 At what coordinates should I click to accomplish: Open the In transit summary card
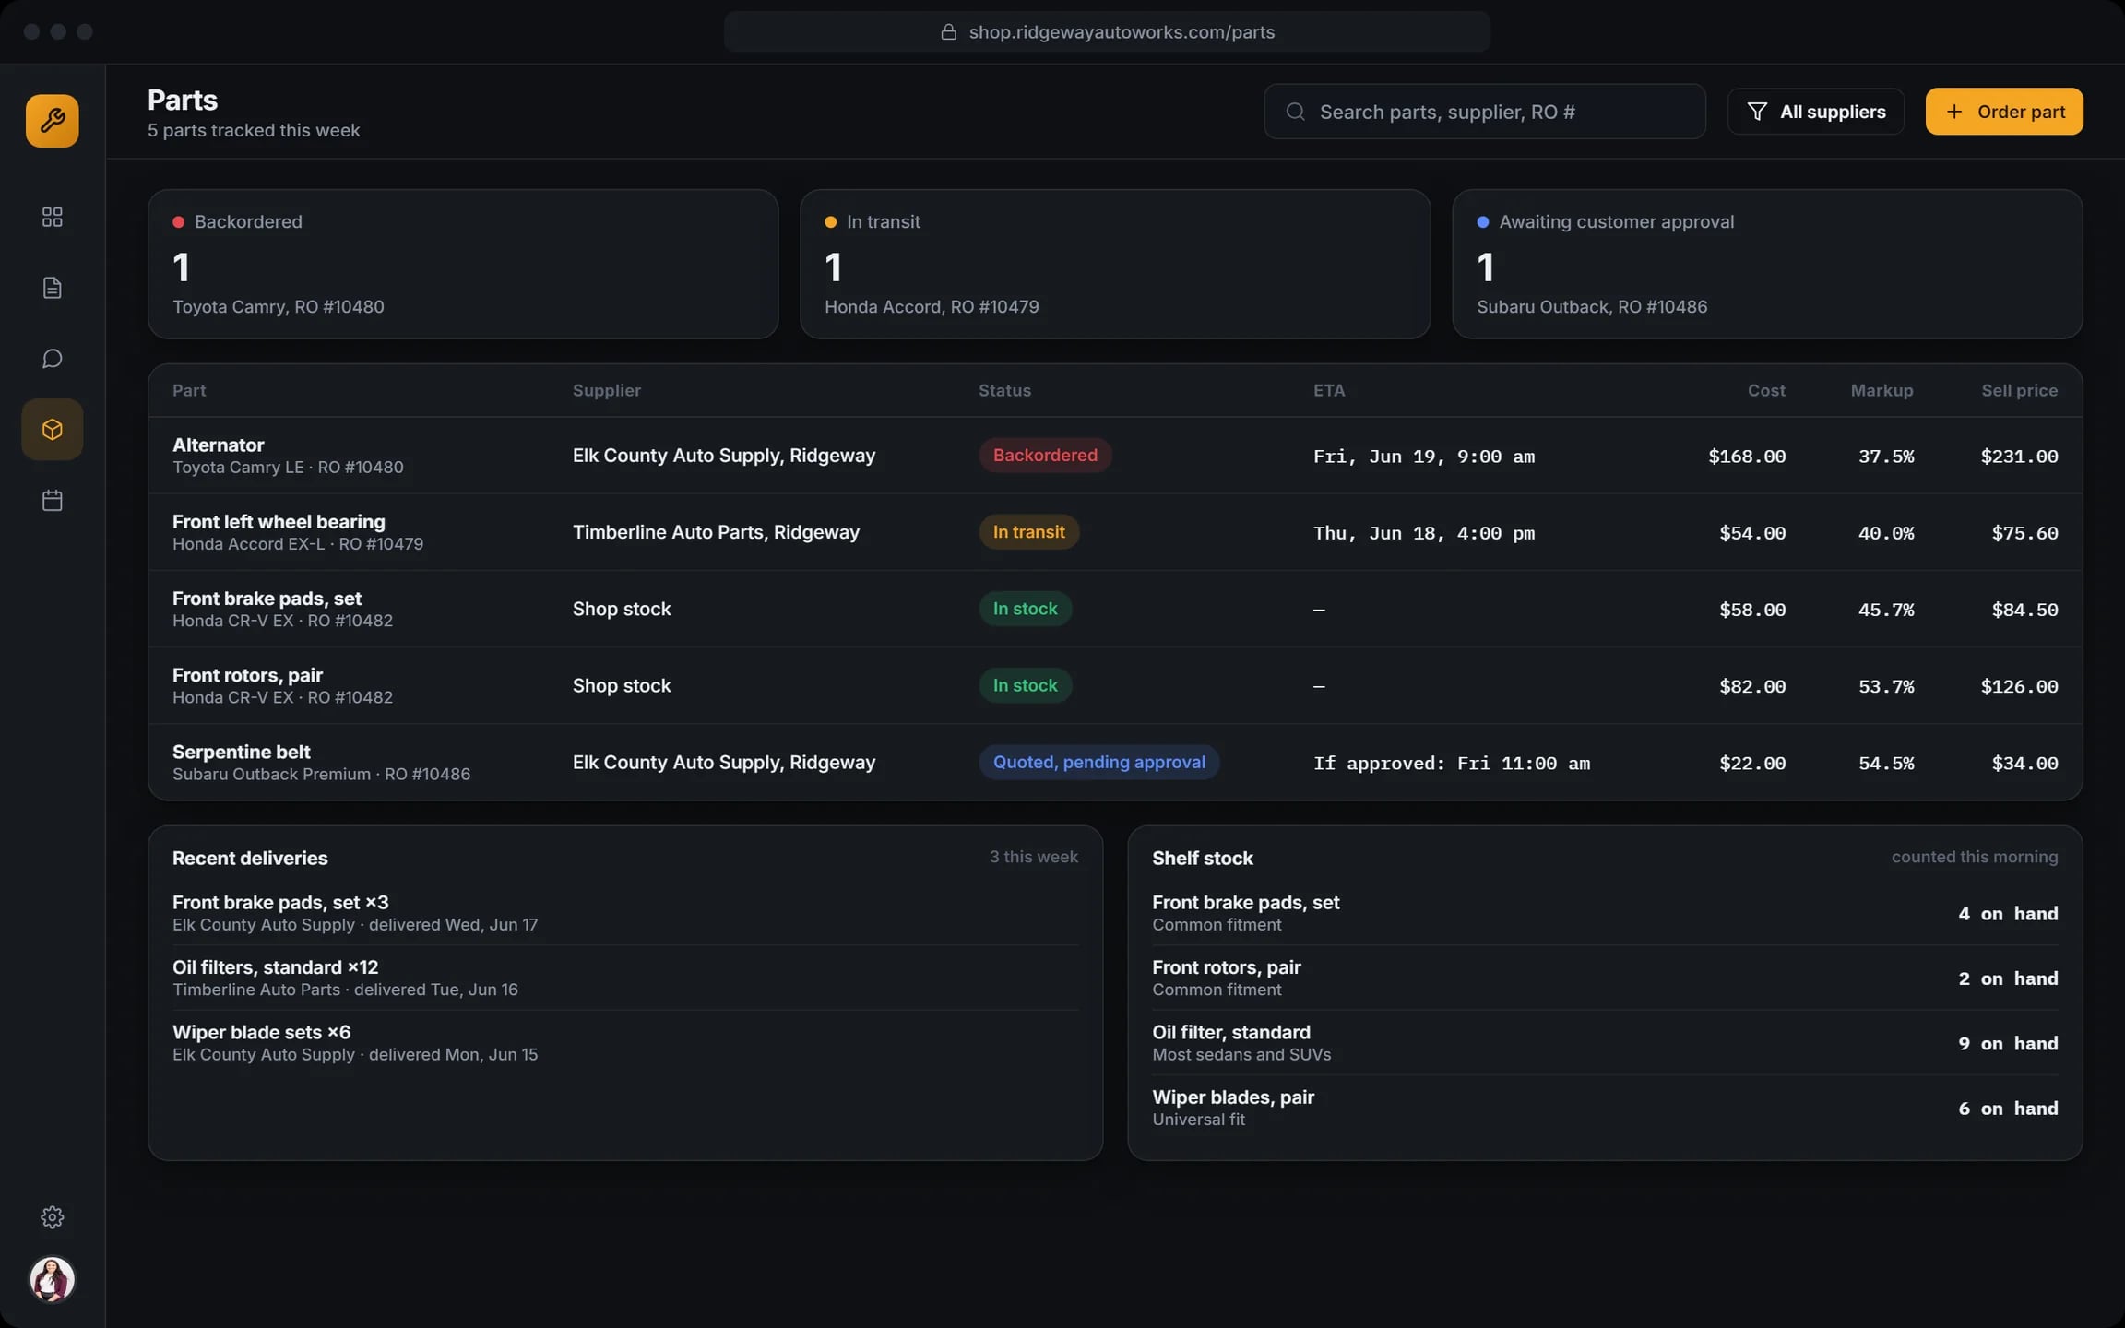pyautogui.click(x=1115, y=264)
